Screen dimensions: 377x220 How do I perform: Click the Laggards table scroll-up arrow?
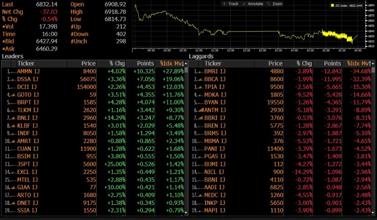(x=373, y=63)
